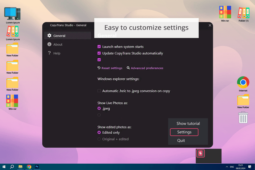Open File Explorer from taskbar
The width and height of the screenshot is (255, 170).
point(20,167)
